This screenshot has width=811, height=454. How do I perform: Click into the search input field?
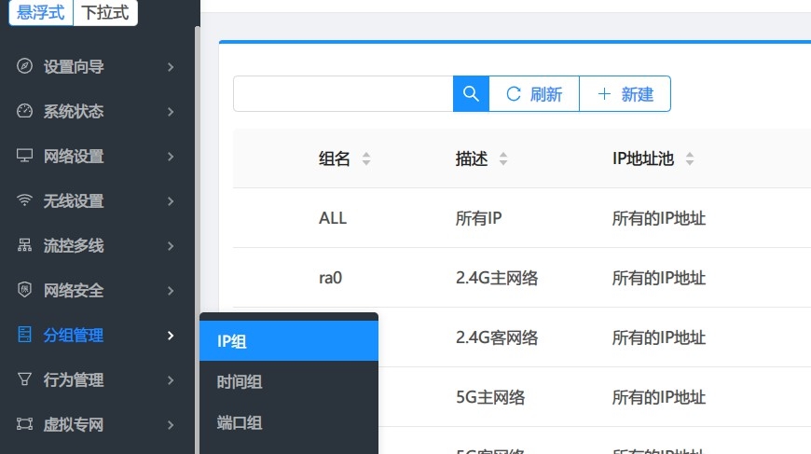(342, 93)
